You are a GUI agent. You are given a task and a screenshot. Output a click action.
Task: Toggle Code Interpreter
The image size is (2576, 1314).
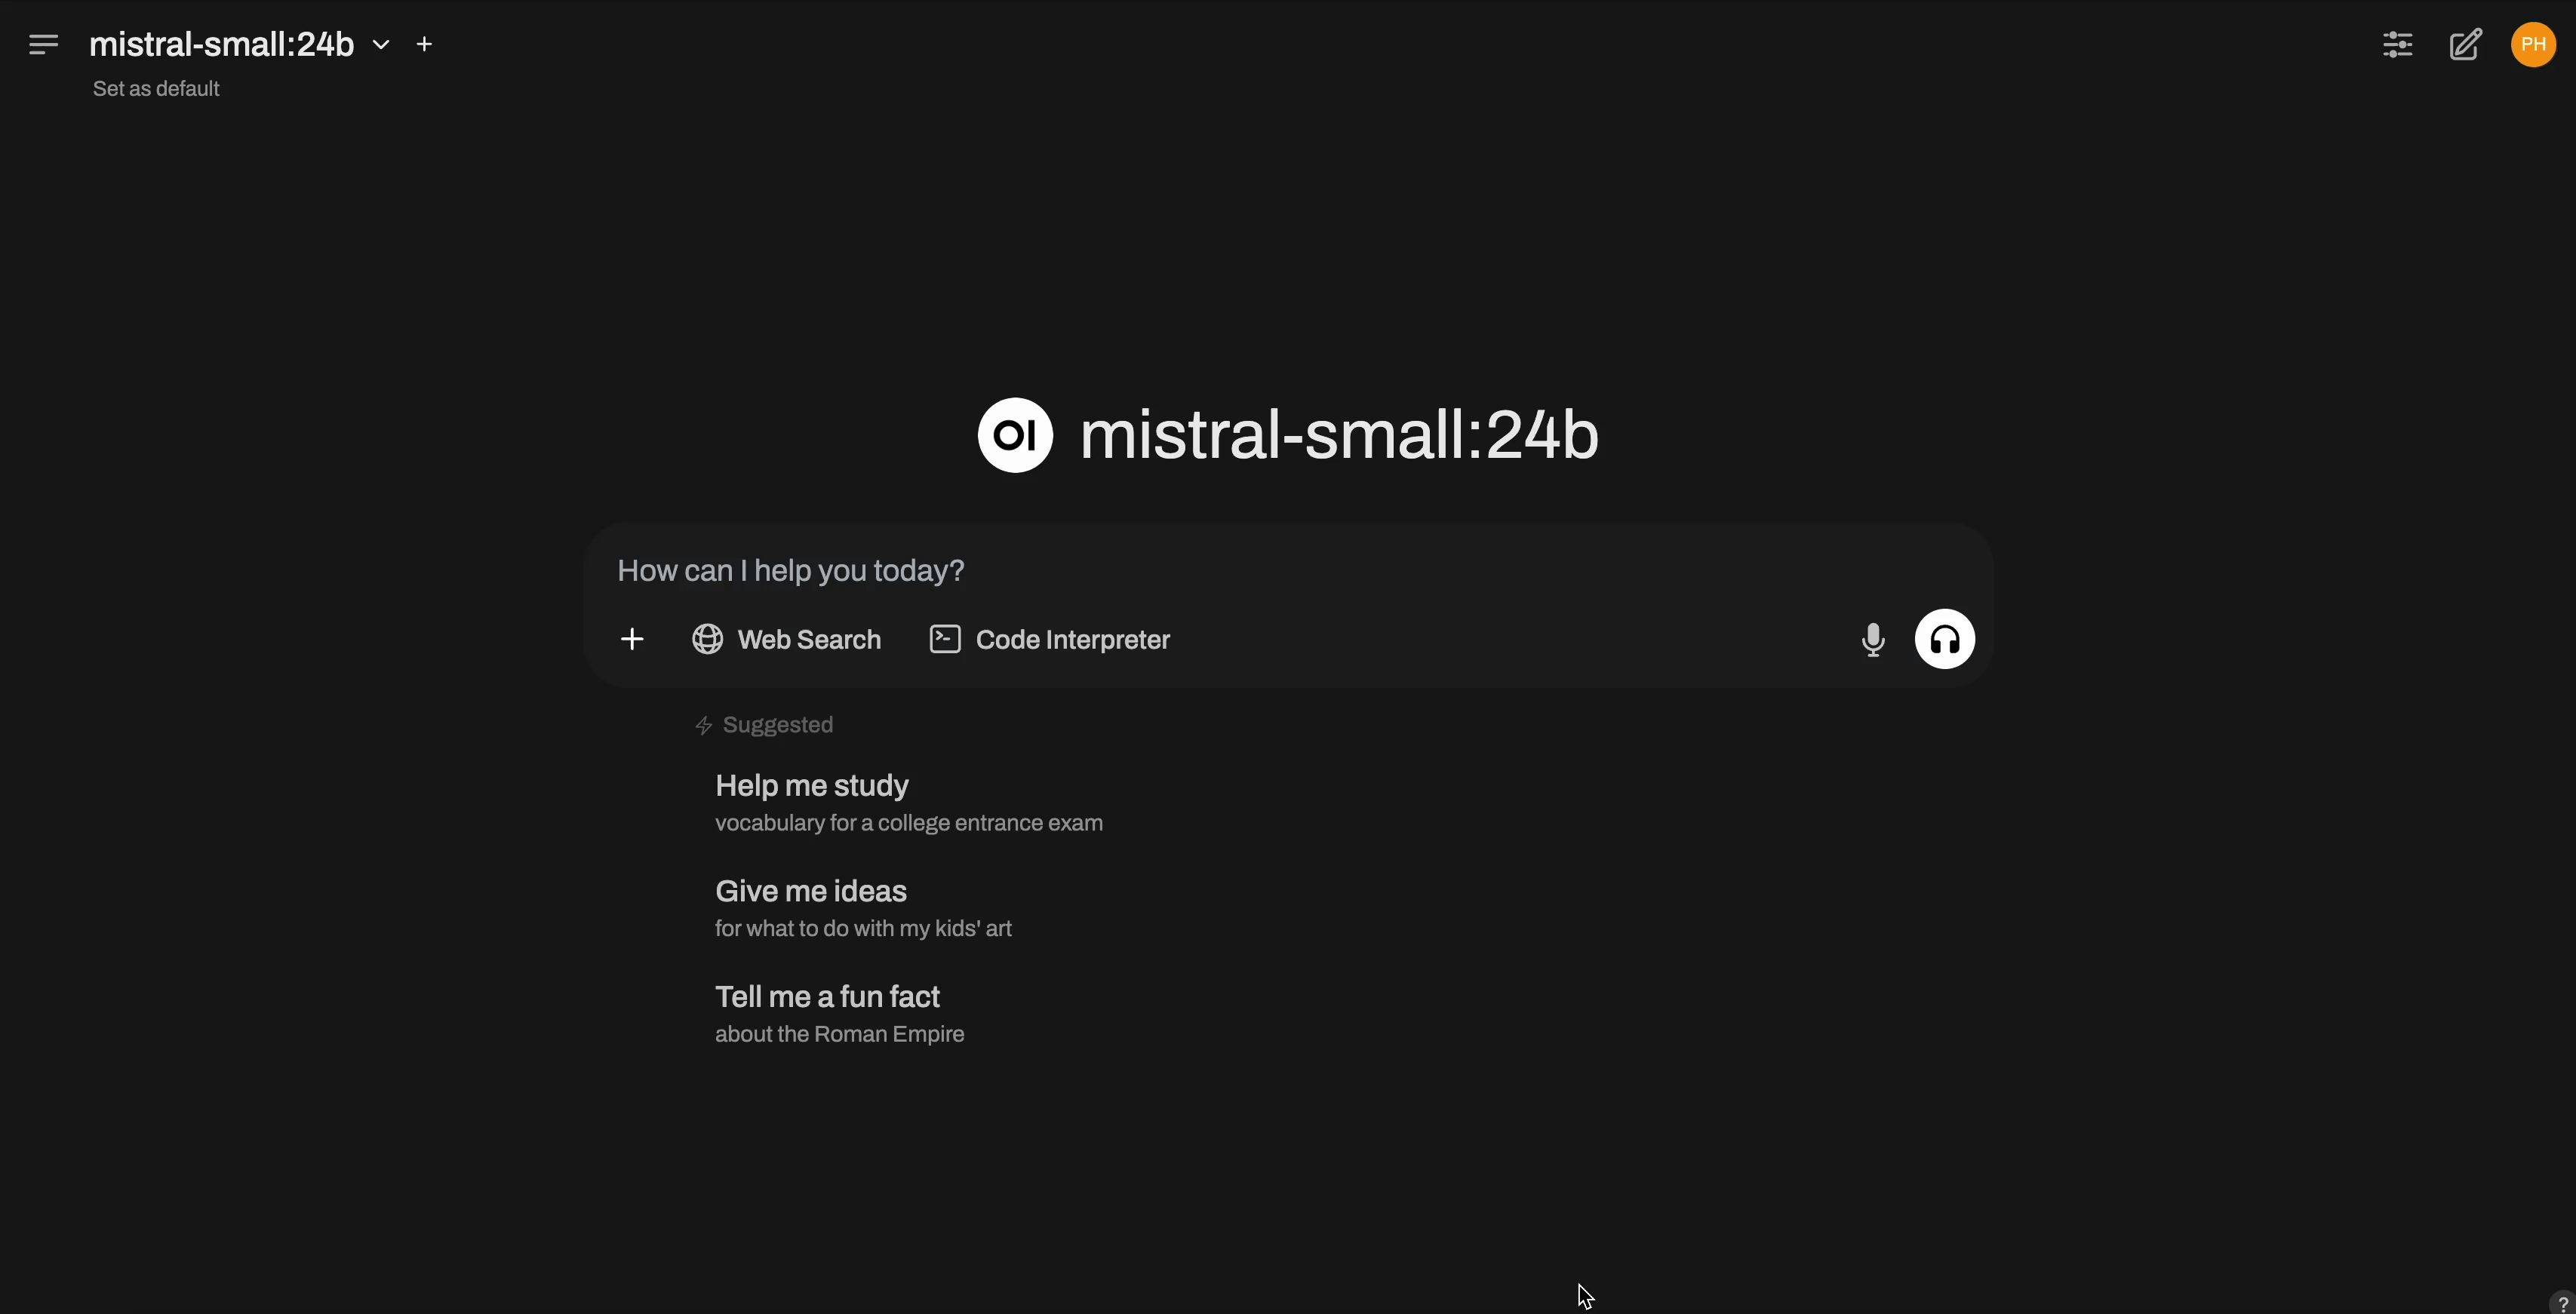pos(1050,639)
